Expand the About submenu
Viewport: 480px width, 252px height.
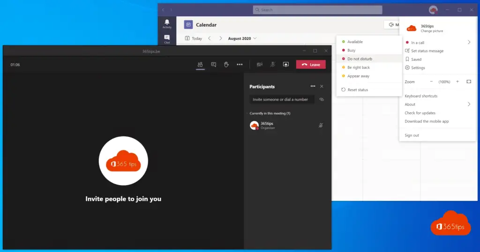tap(438, 104)
